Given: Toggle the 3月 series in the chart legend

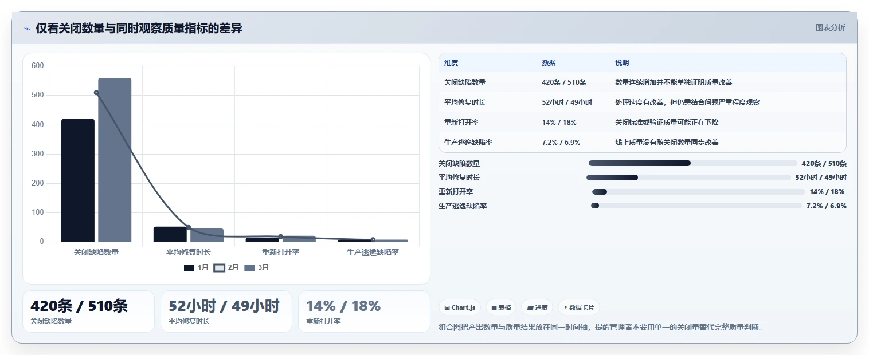Looking at the screenshot, I should pos(256,267).
